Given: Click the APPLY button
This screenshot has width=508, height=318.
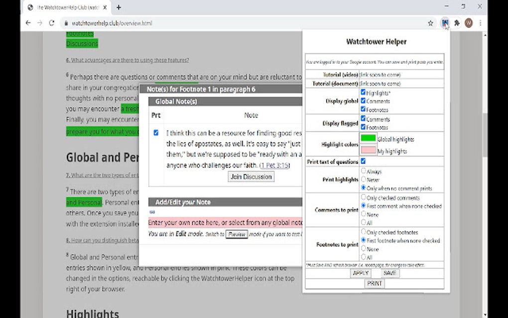Looking at the screenshot, I should [x=361, y=273].
